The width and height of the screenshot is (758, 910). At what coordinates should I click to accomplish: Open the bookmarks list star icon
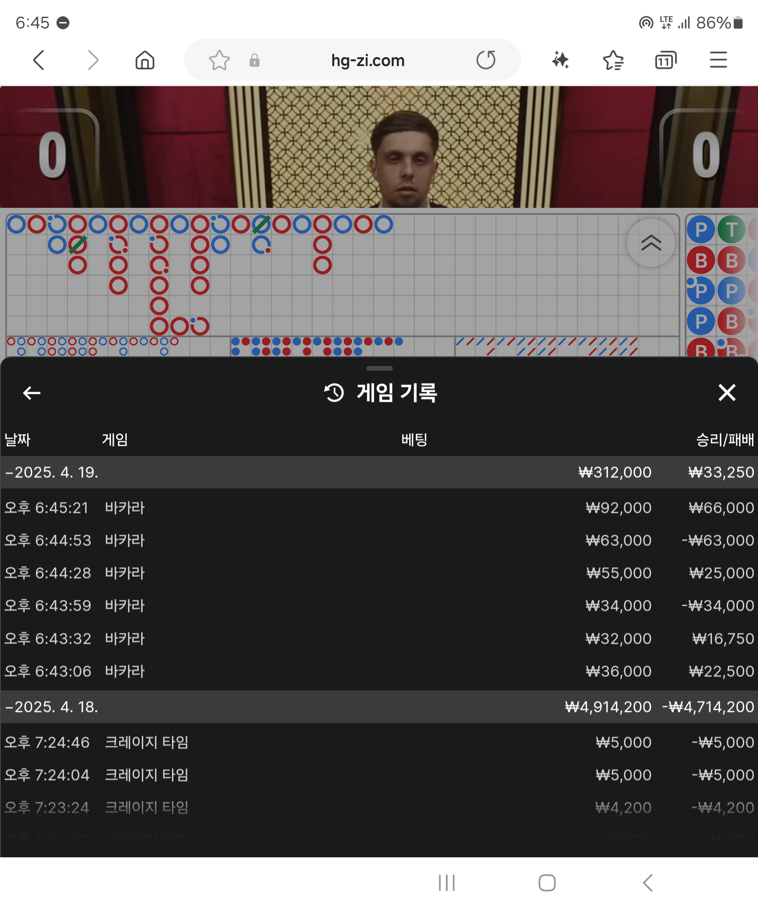coord(613,60)
